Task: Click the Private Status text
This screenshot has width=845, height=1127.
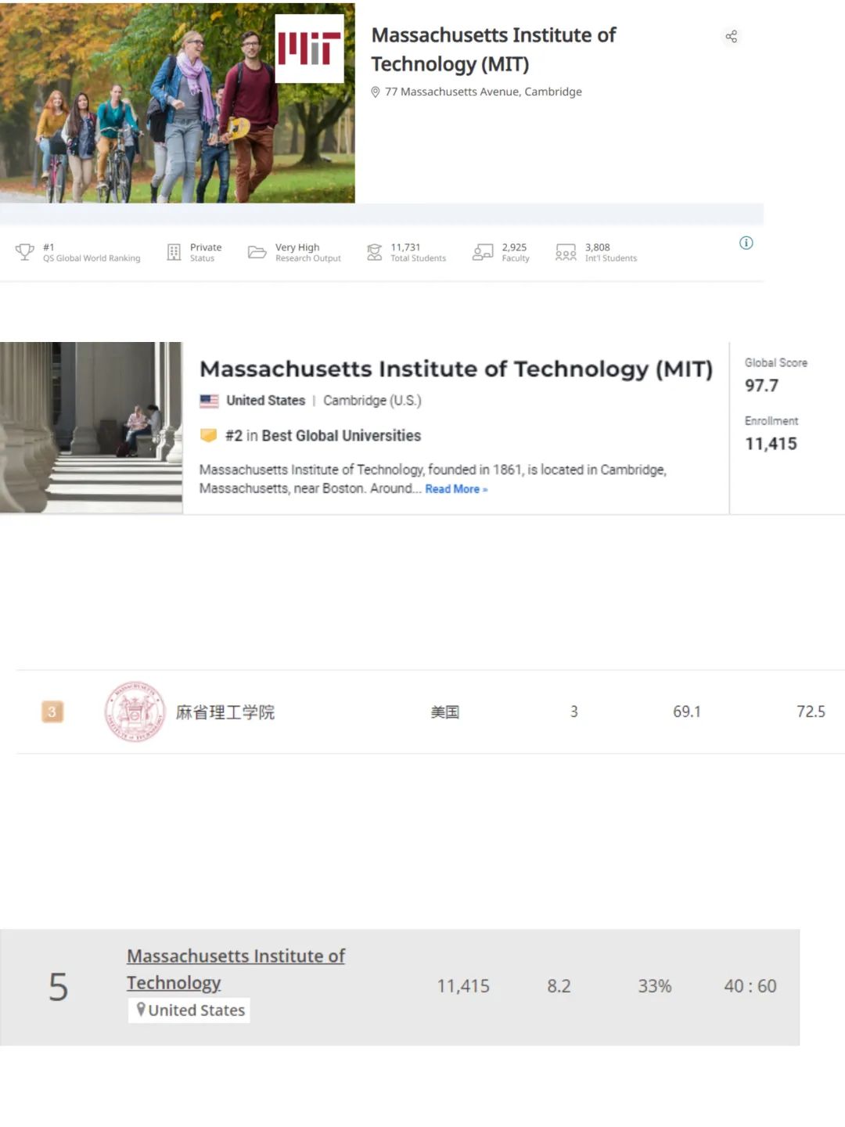Action: pyautogui.click(x=206, y=252)
